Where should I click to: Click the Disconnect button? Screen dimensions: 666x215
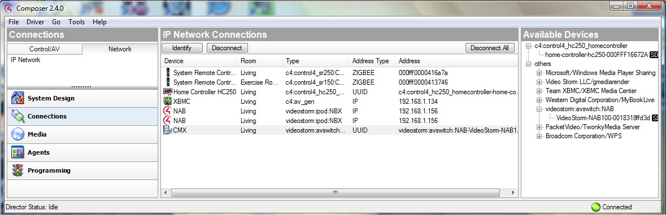(x=227, y=48)
